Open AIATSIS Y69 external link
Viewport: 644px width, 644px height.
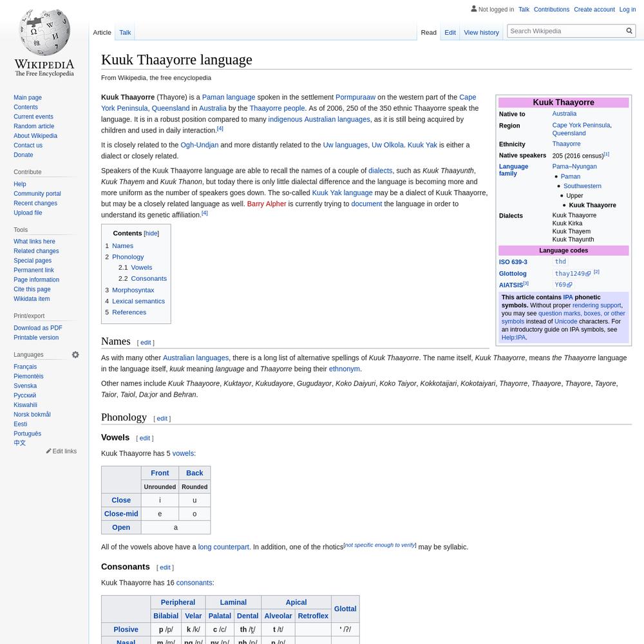tap(563, 285)
